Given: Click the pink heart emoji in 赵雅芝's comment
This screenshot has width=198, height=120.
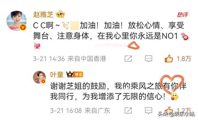Looking at the screenshot, I should tap(37, 46).
